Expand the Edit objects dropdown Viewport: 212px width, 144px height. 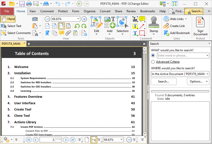97,34
